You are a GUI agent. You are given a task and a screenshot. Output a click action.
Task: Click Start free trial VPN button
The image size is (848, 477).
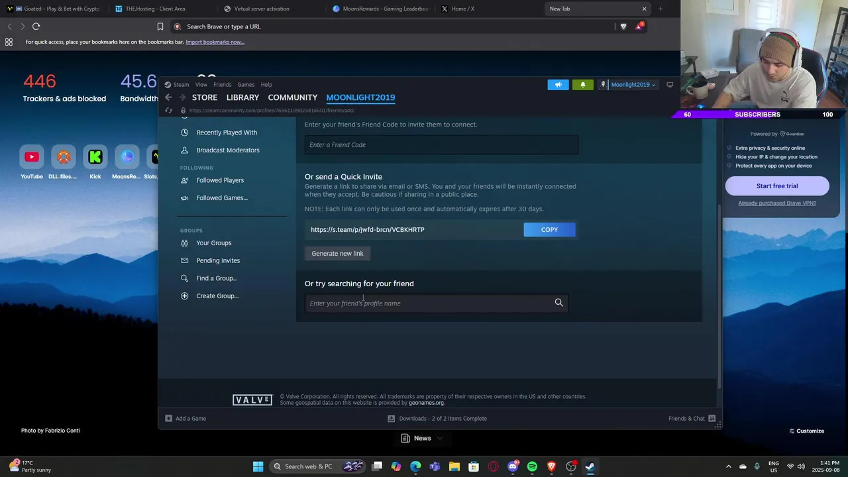(x=777, y=186)
